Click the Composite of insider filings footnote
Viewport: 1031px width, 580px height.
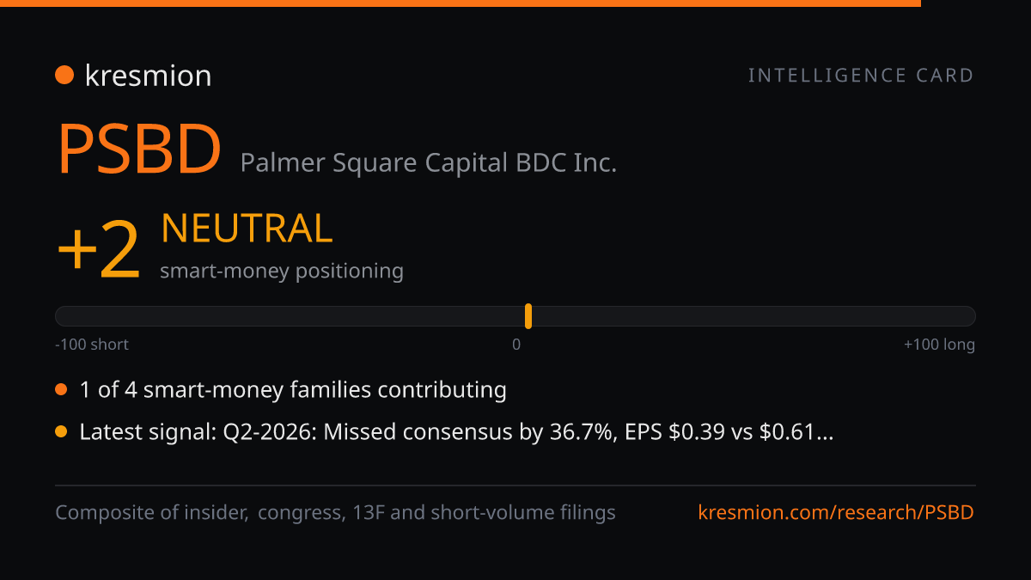(x=335, y=513)
